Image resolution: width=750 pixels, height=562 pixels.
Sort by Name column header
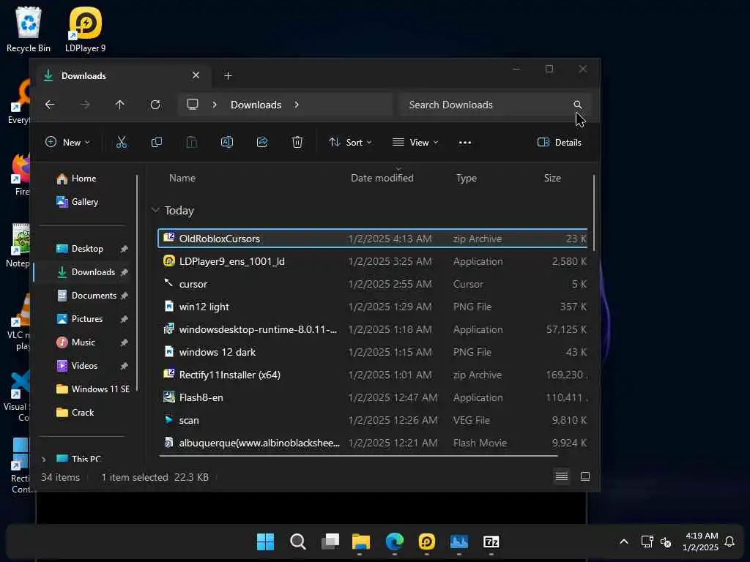click(182, 178)
